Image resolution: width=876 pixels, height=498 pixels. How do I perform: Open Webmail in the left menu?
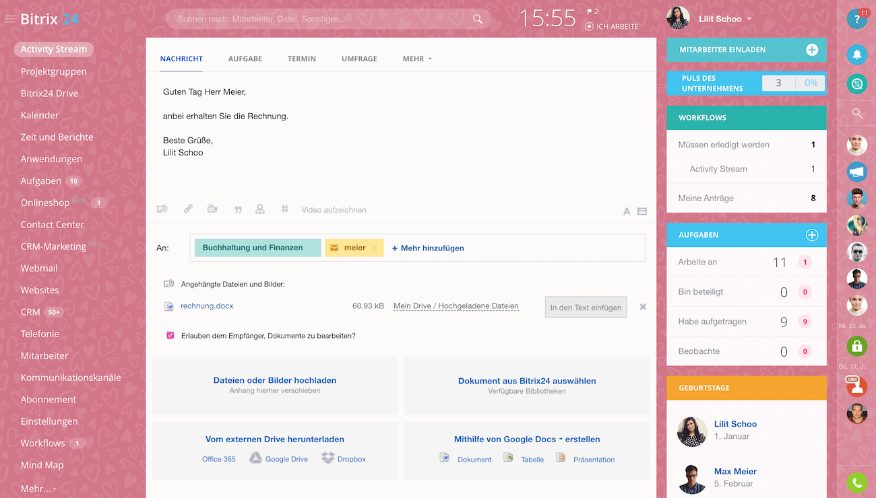[39, 268]
